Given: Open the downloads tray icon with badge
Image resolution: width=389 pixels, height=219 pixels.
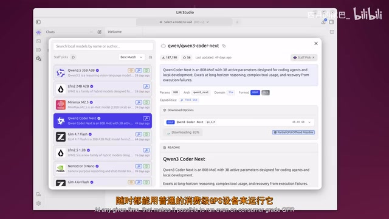Looking at the screenshot, I should (x=323, y=22).
